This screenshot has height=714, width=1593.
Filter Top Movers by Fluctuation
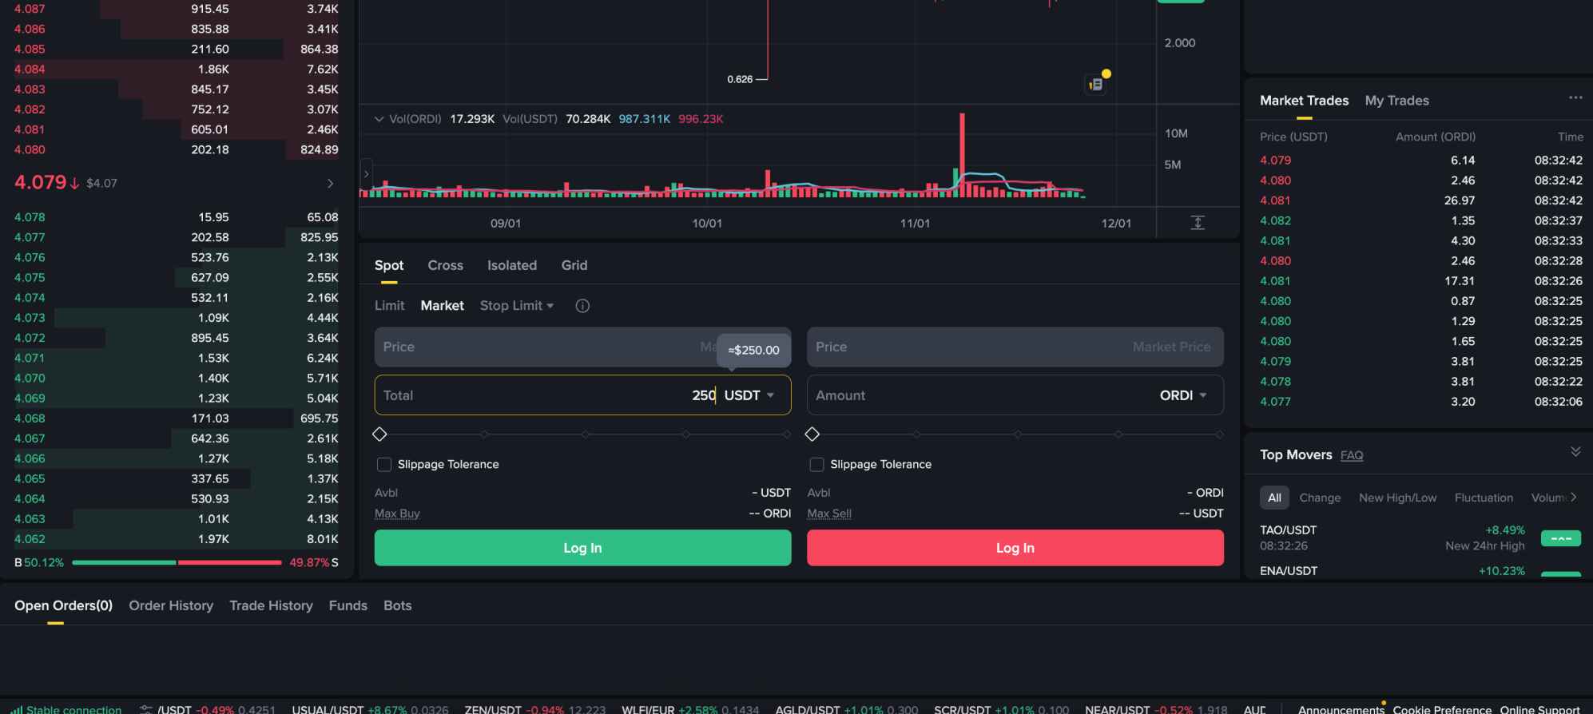tap(1484, 498)
